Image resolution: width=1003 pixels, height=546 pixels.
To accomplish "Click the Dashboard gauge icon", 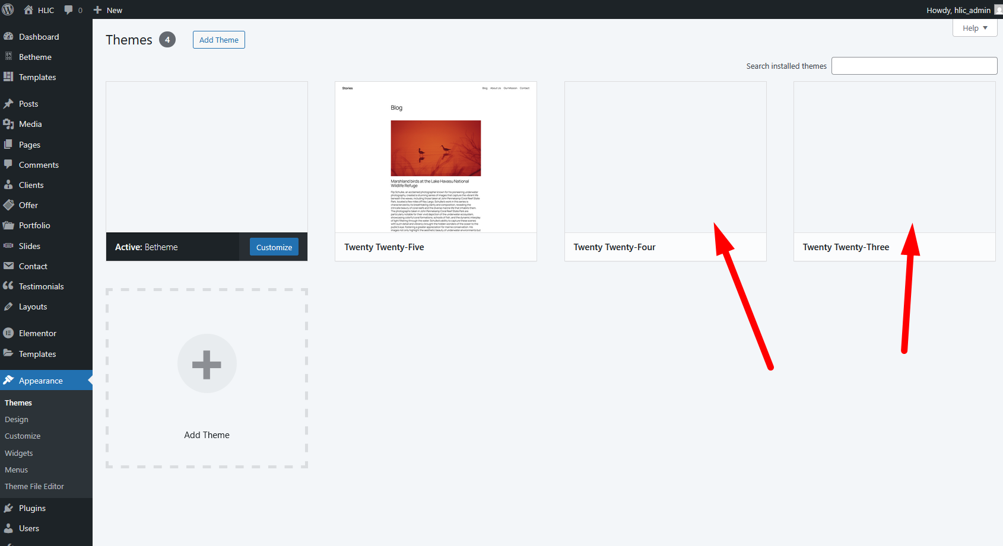I will click(x=8, y=36).
